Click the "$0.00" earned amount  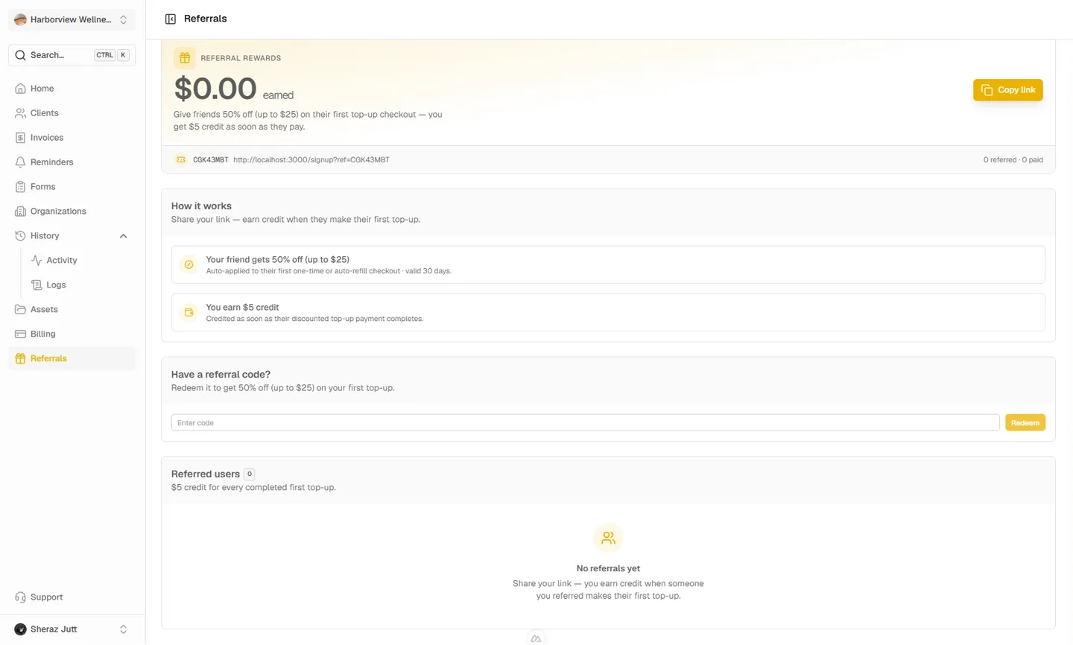pos(215,89)
